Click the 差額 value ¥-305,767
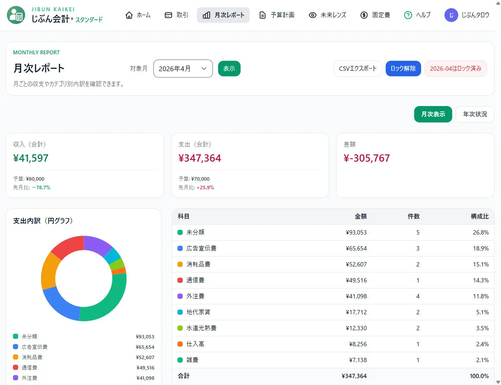Screen dimensions: 501x385 pos(367,158)
